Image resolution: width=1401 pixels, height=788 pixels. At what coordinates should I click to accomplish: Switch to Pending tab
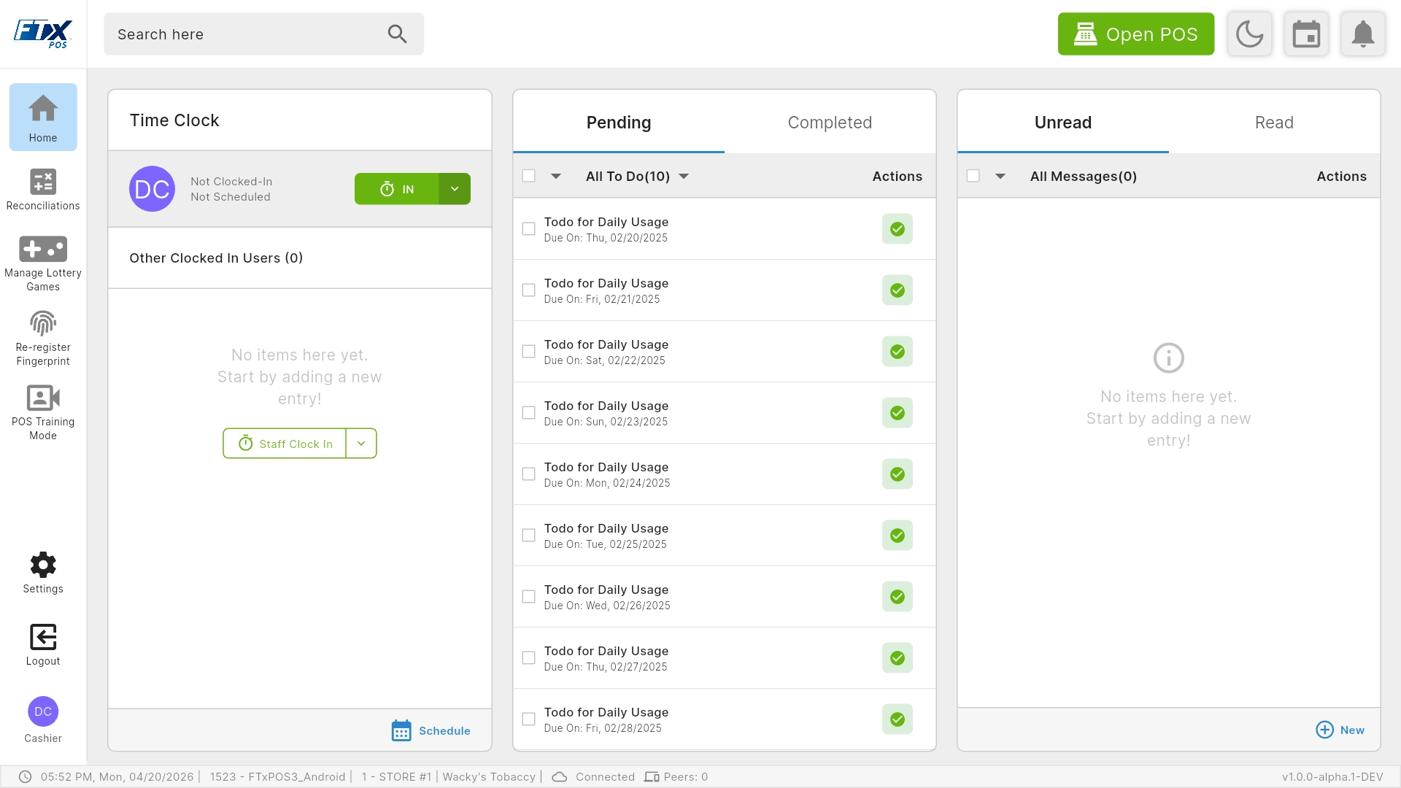click(x=619, y=122)
